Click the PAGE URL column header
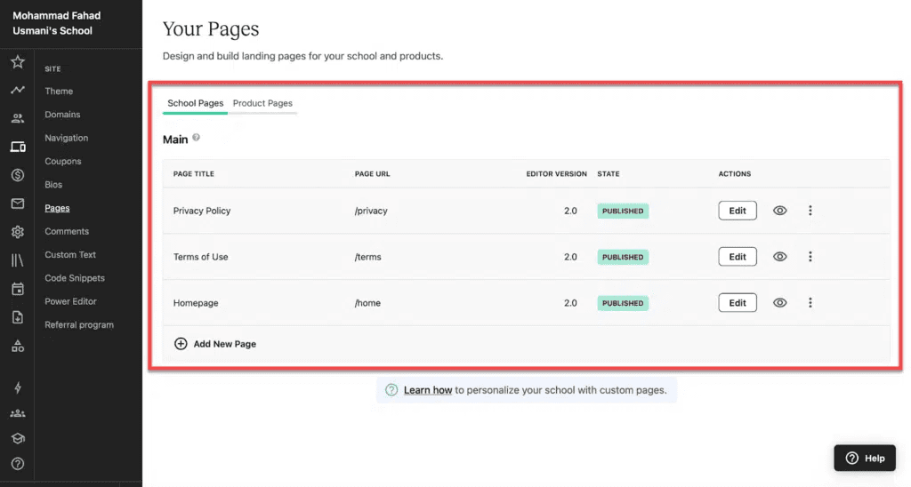 point(373,173)
